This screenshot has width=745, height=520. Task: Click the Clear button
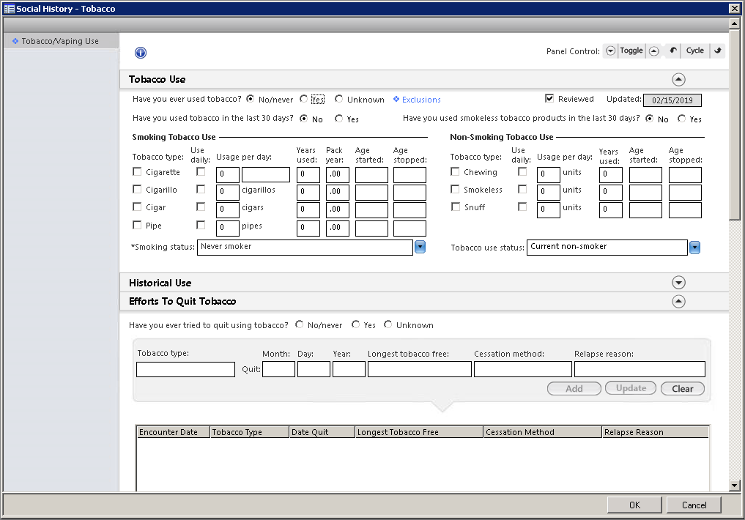click(x=682, y=388)
